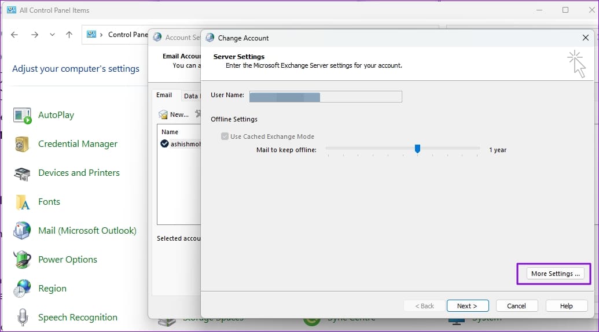Viewport: 599px width, 332px height.
Task: Open the Power Options icon
Action: (22, 260)
